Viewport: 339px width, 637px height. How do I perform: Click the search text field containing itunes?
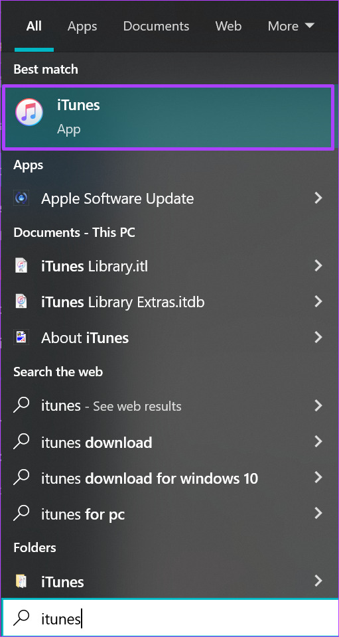(x=170, y=618)
